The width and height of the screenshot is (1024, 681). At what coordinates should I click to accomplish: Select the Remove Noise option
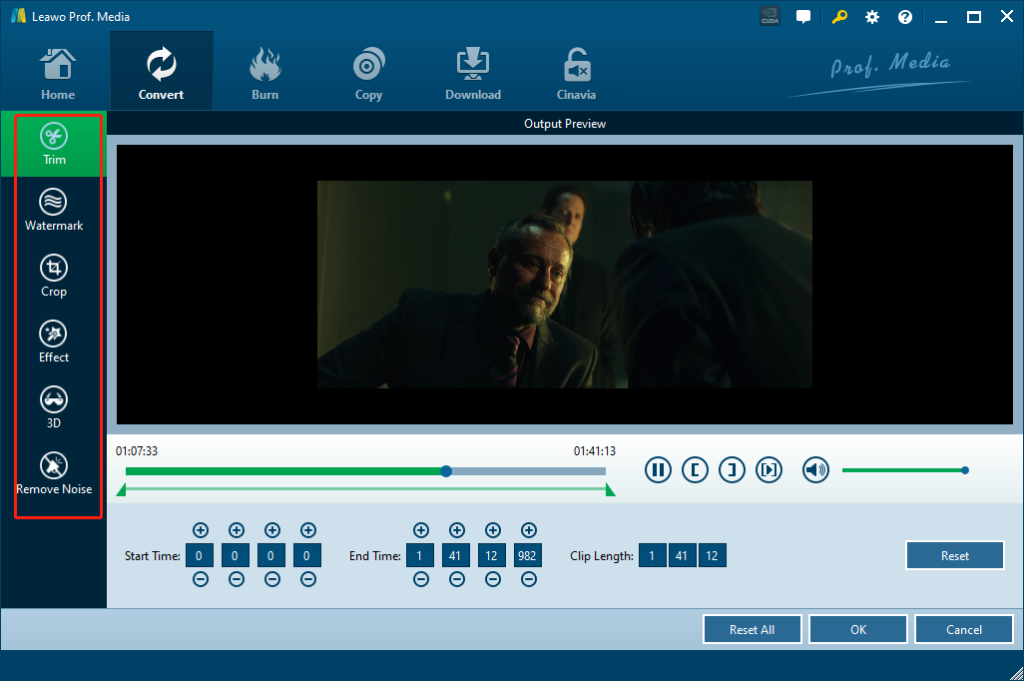pyautogui.click(x=54, y=473)
